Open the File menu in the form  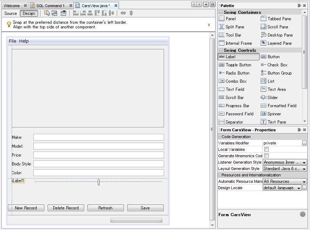point(12,41)
